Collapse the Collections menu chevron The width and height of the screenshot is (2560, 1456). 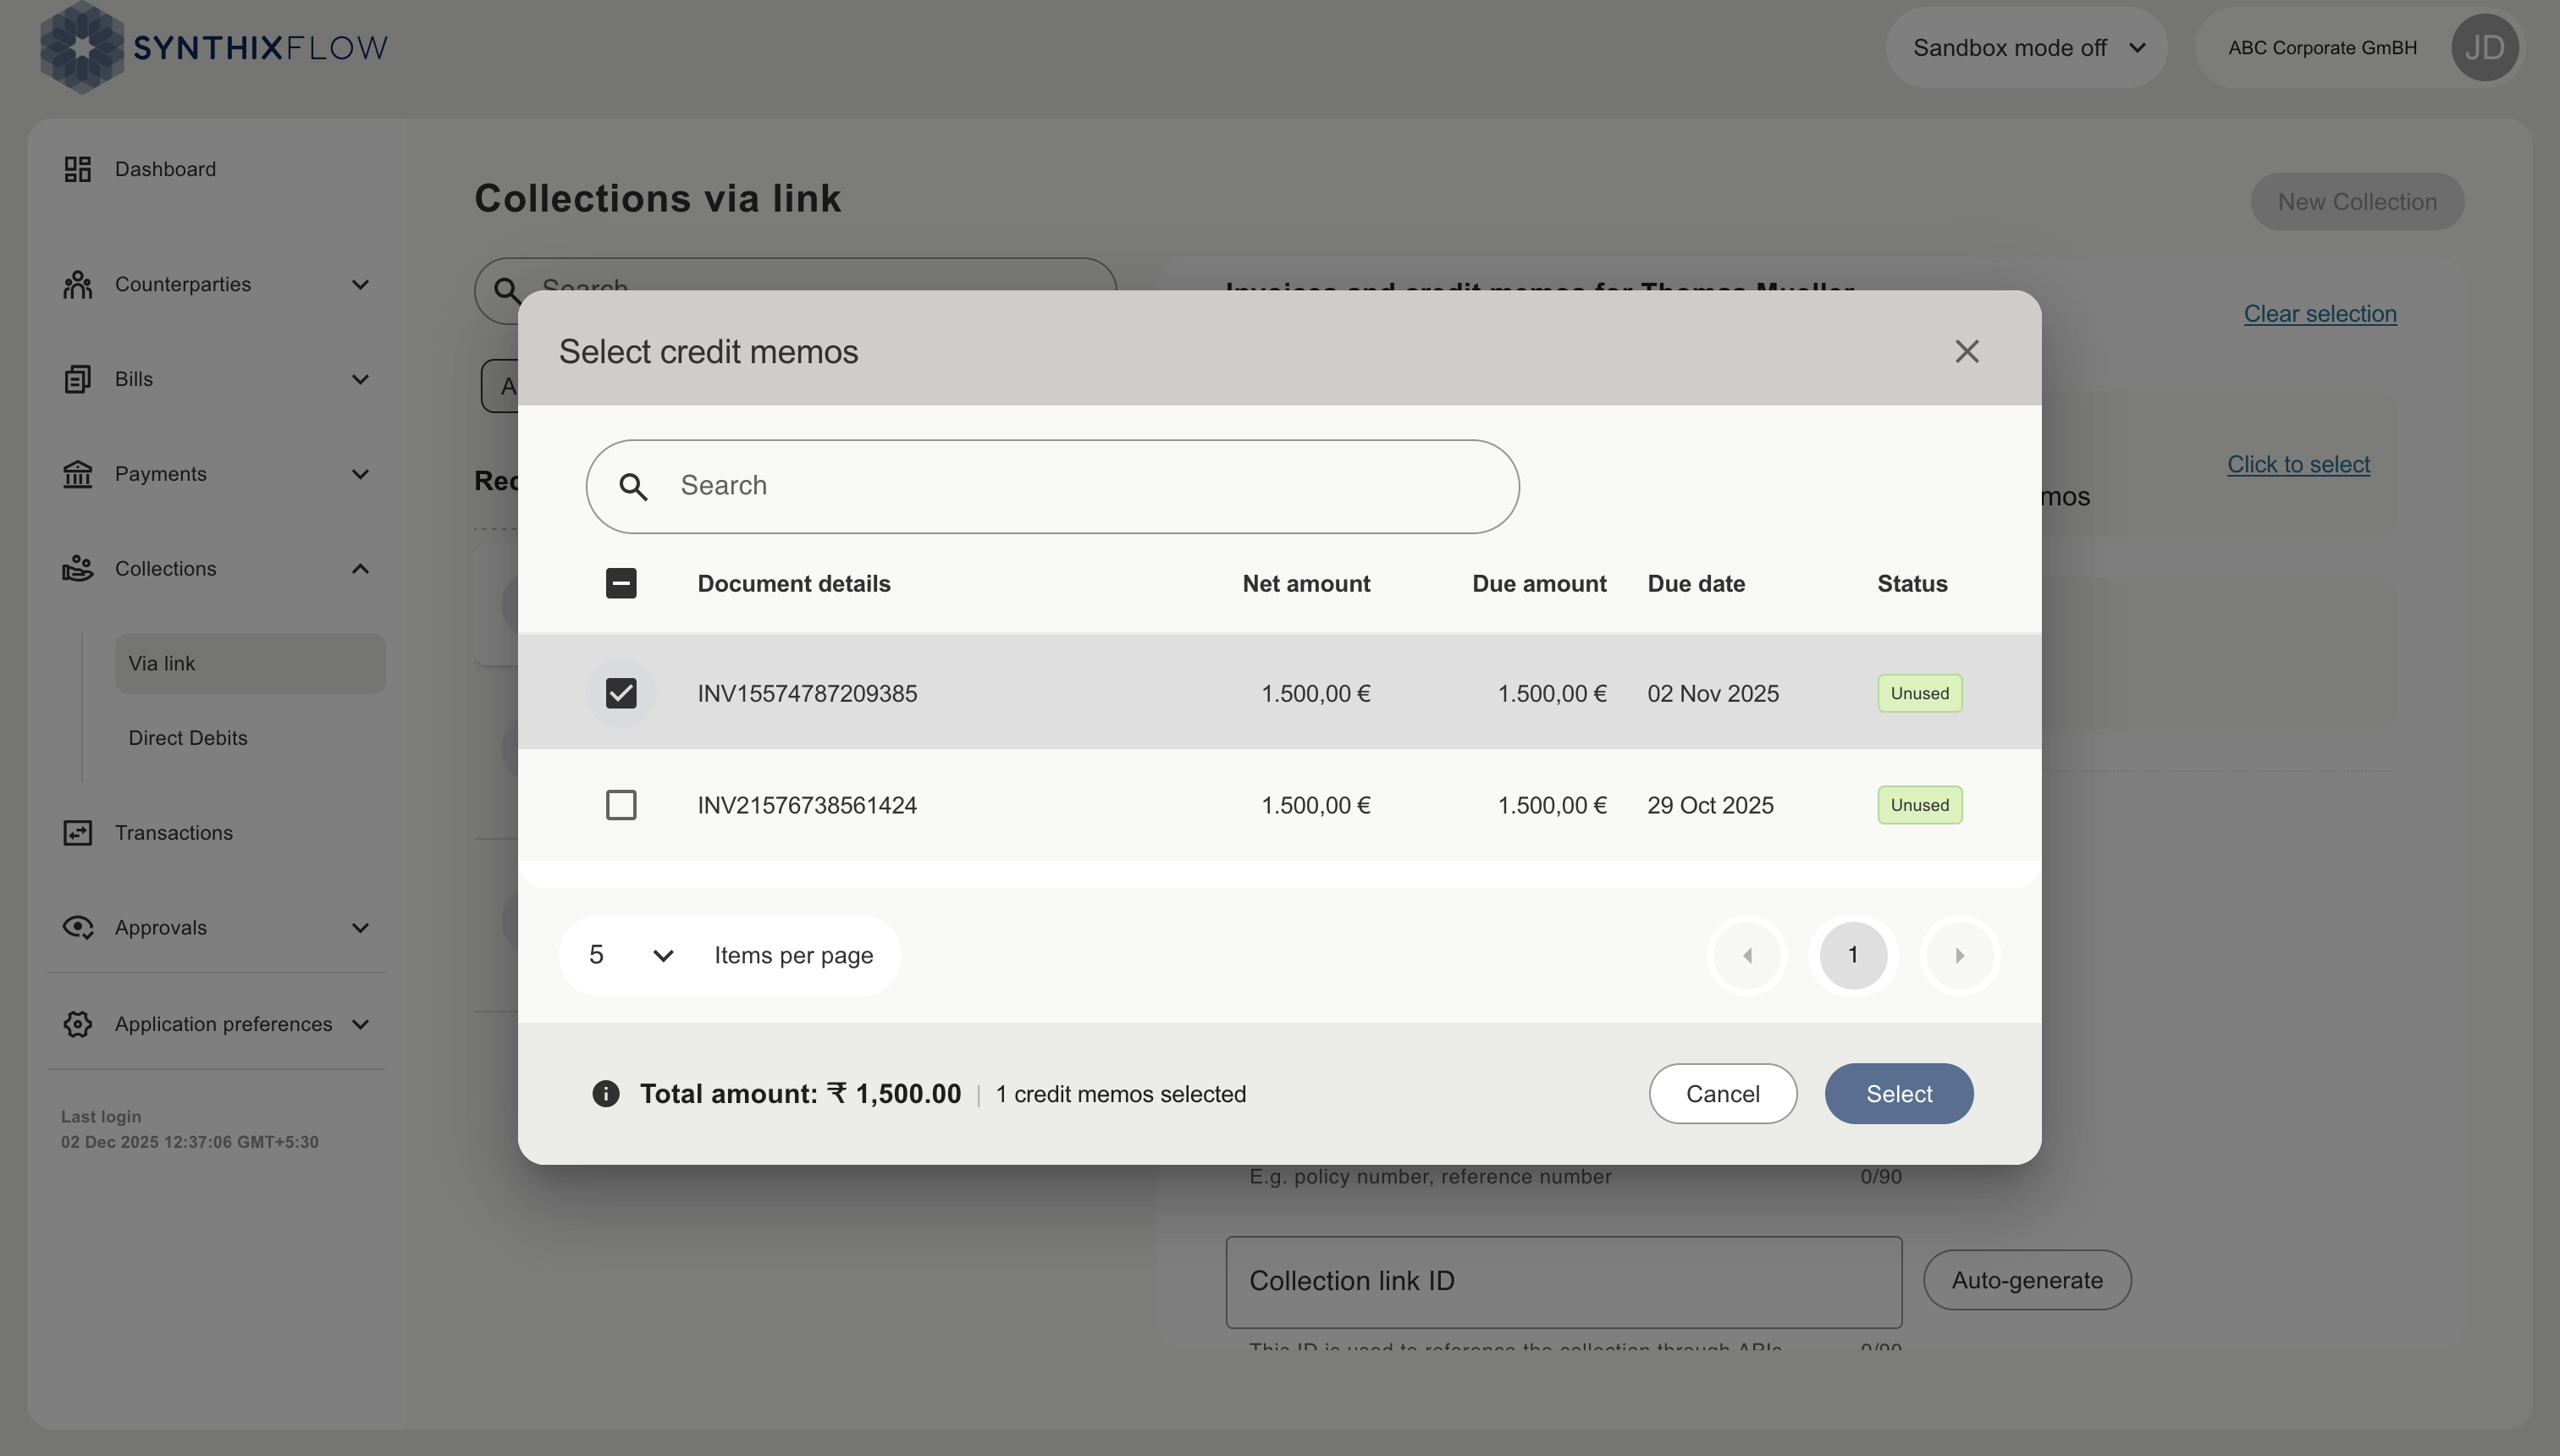pyautogui.click(x=360, y=568)
